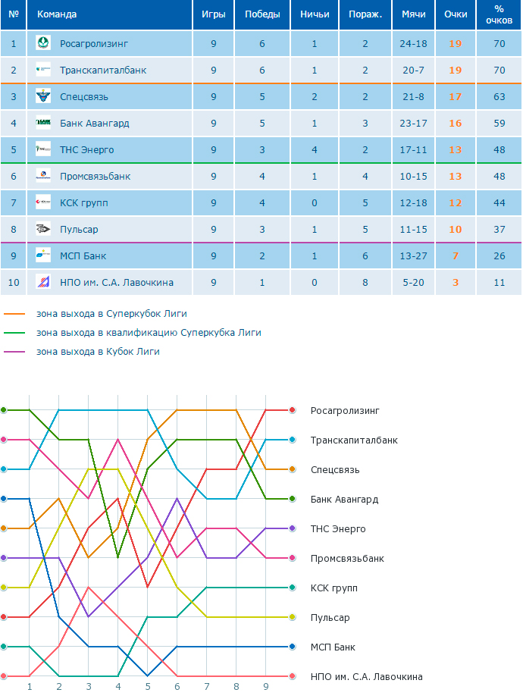Click the Игры column header
The image size is (523, 699).
214,14
